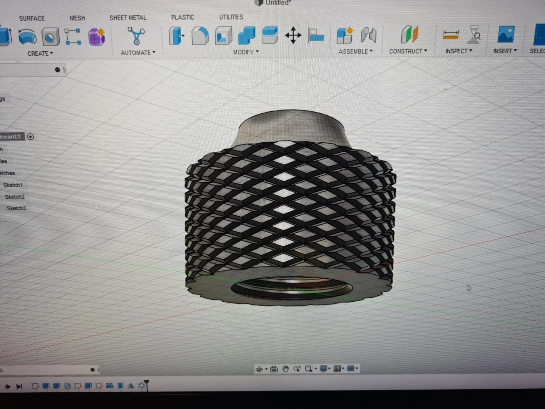545x409 pixels.
Task: Open the MODIFY dropdown menu
Action: pos(246,52)
